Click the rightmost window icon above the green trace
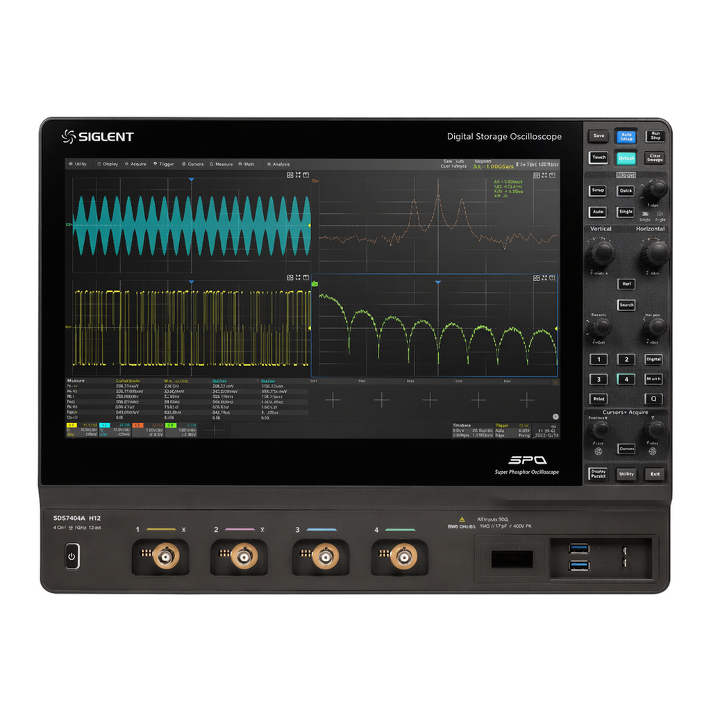The height and width of the screenshot is (711, 711). pos(552,278)
